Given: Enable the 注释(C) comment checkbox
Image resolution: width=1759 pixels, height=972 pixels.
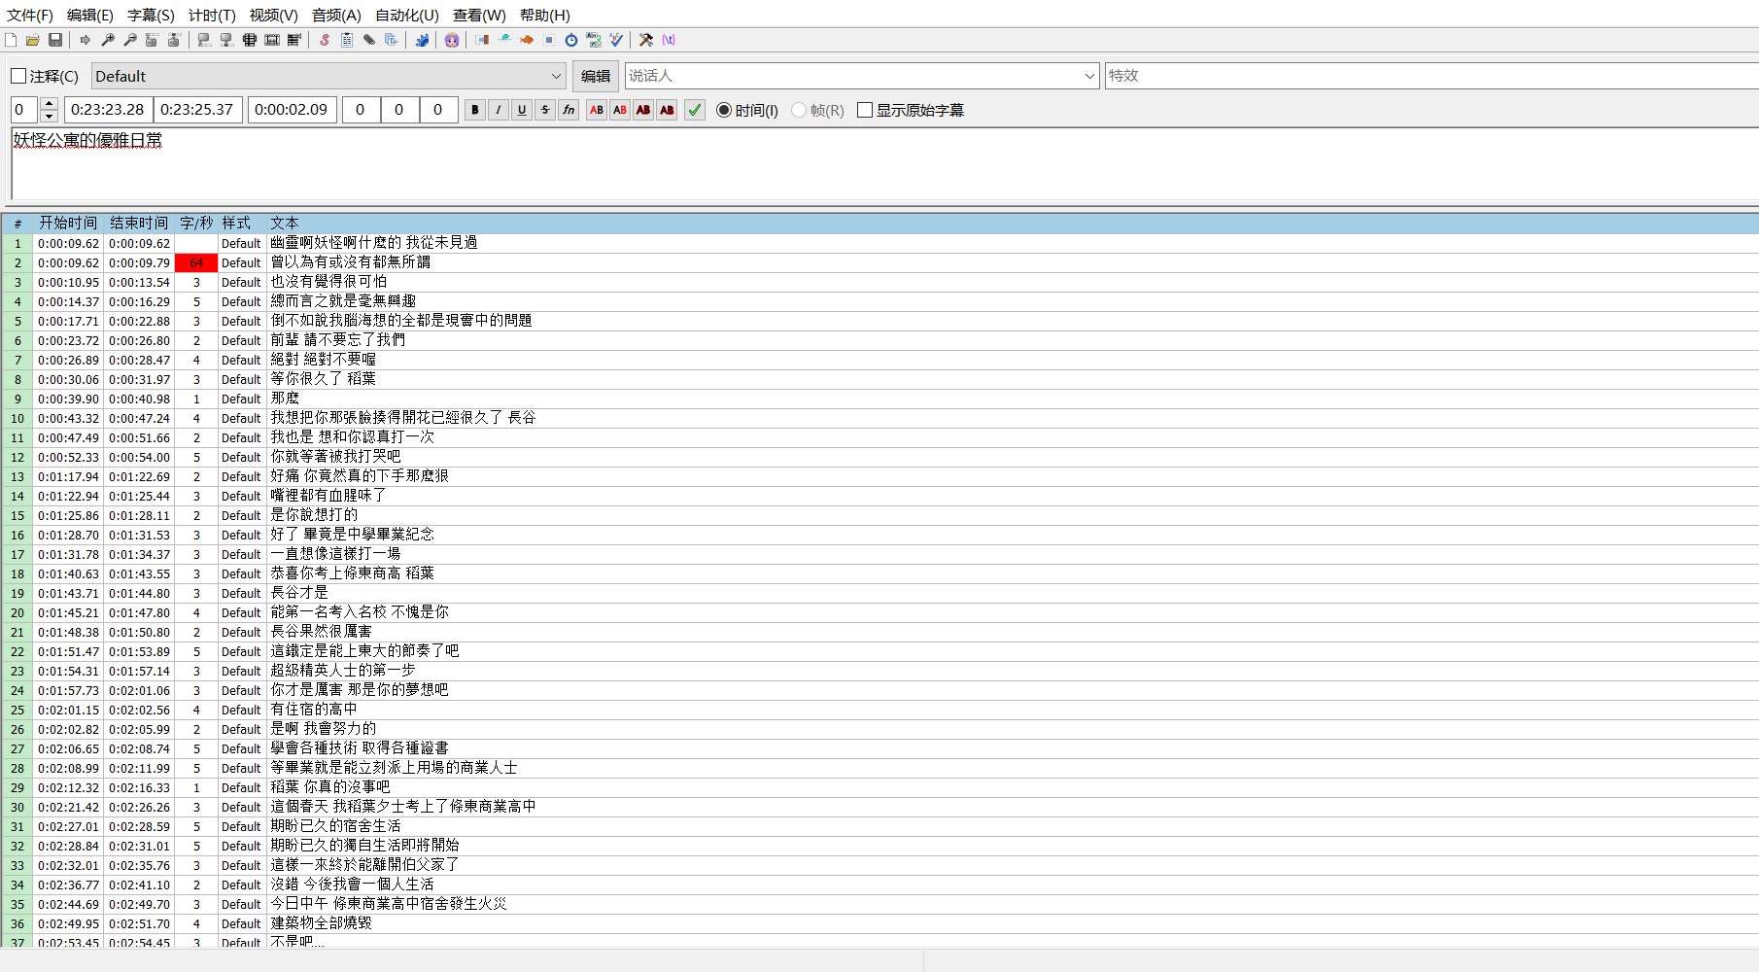Looking at the screenshot, I should pyautogui.click(x=18, y=76).
